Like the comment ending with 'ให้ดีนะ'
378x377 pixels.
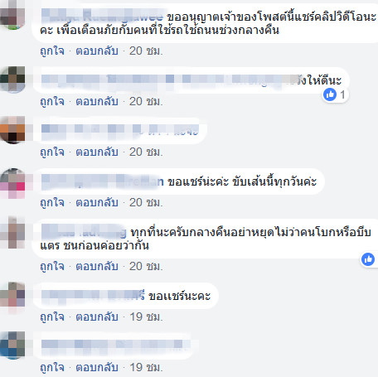pos(52,102)
